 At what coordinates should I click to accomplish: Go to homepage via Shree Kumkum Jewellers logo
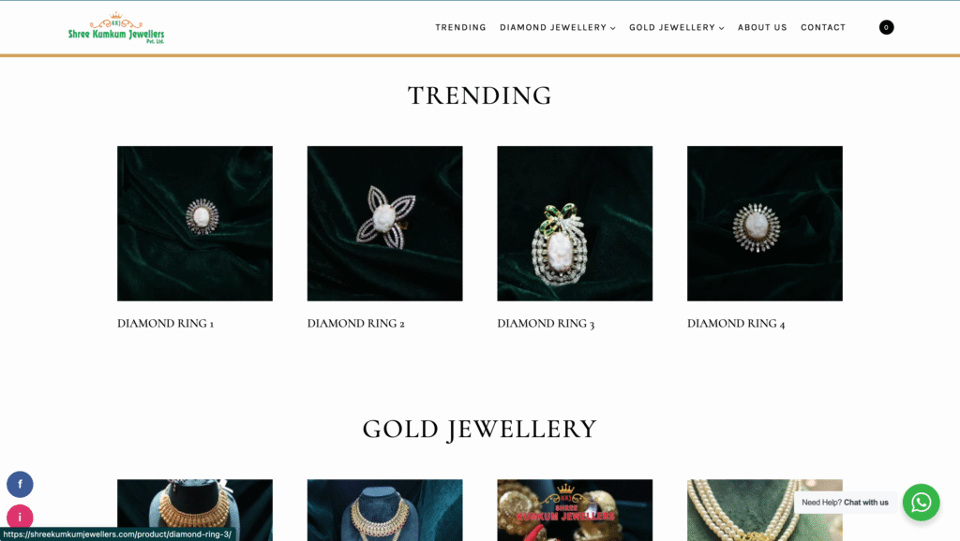[115, 28]
